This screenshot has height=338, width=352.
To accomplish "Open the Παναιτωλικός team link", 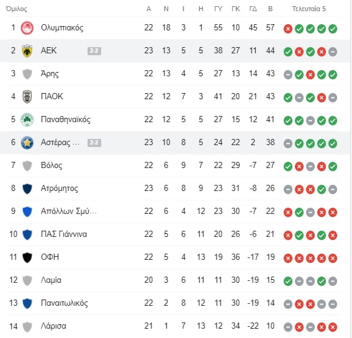I will 64,303.
